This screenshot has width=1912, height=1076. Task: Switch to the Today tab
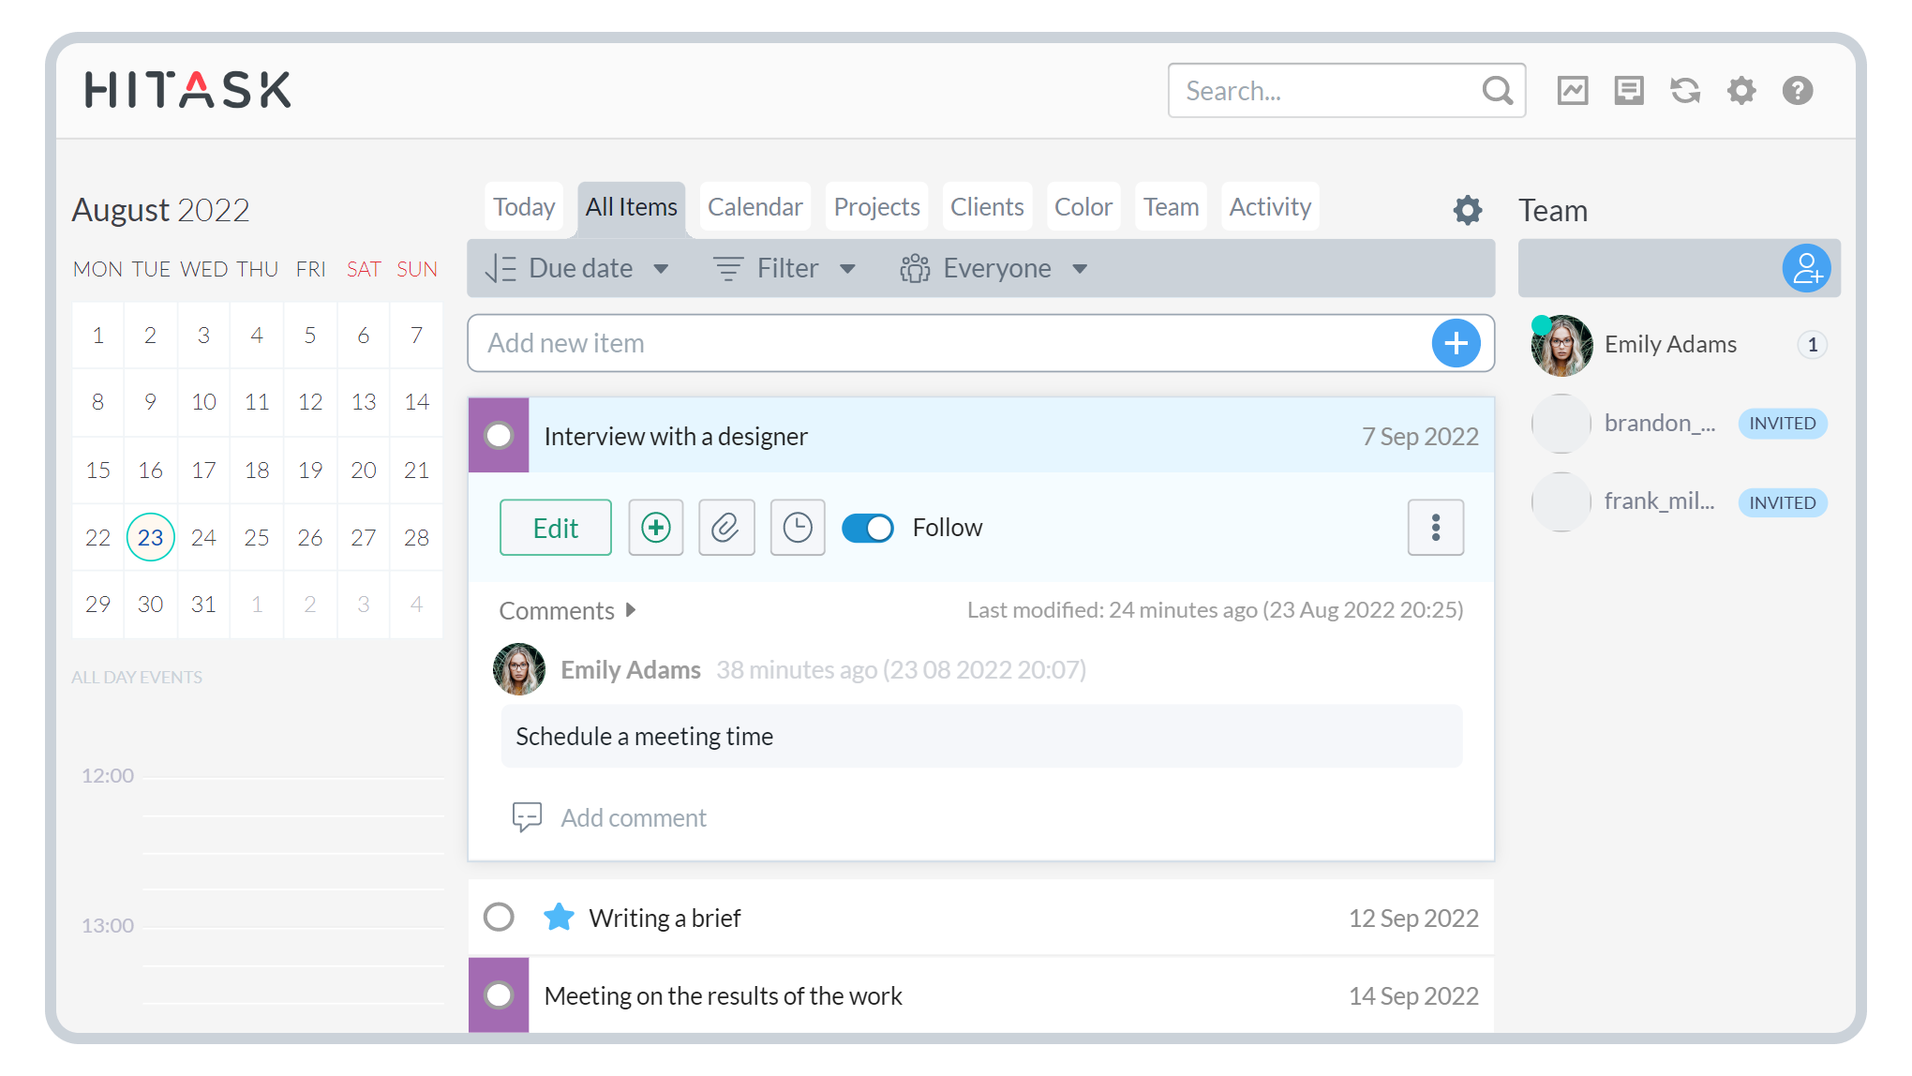(524, 207)
